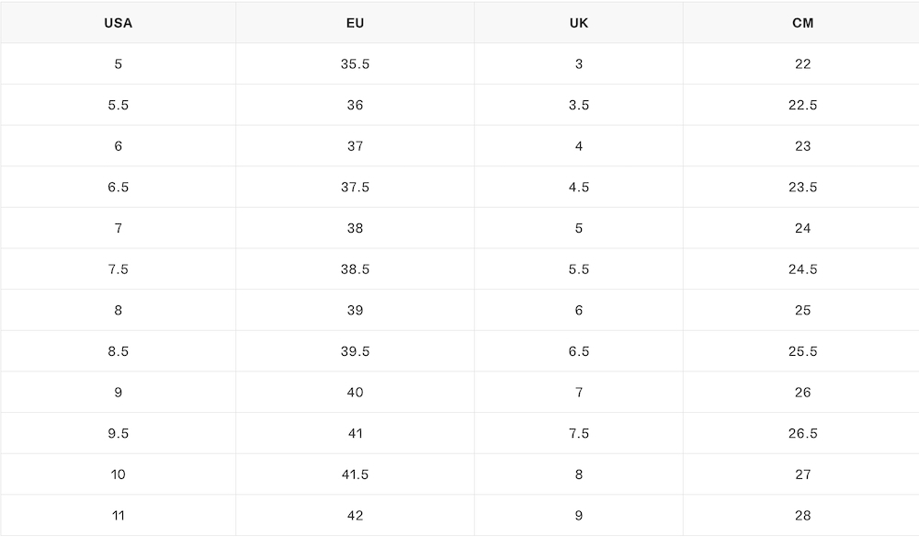Select USA size 8 cell
The height and width of the screenshot is (537, 919).
[x=118, y=311]
